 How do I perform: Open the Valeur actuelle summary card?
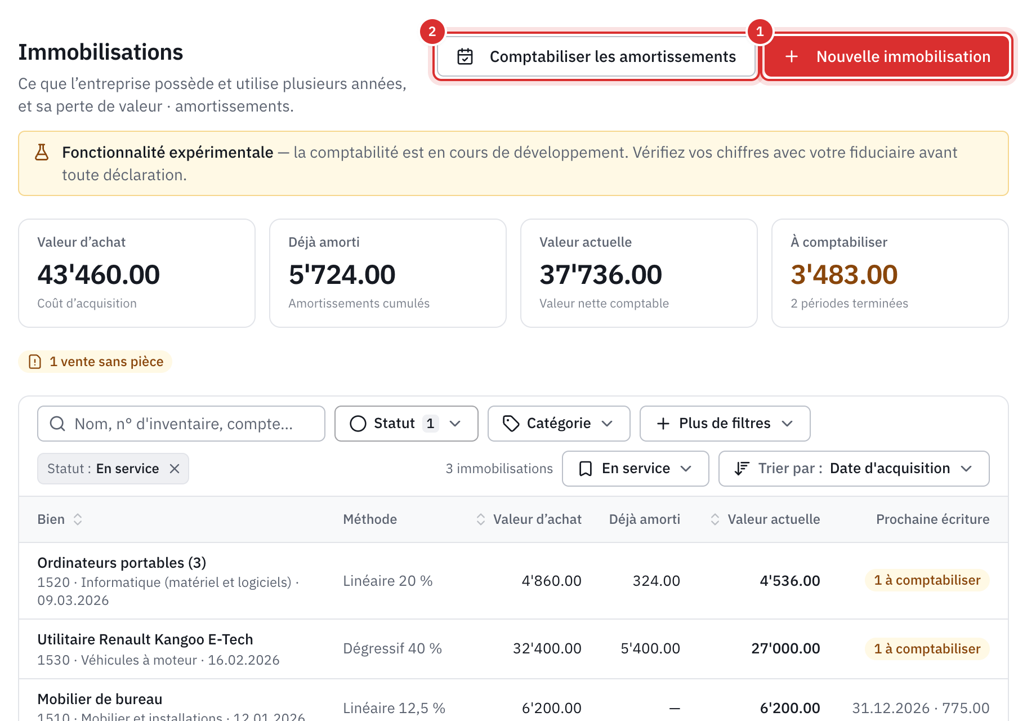639,273
